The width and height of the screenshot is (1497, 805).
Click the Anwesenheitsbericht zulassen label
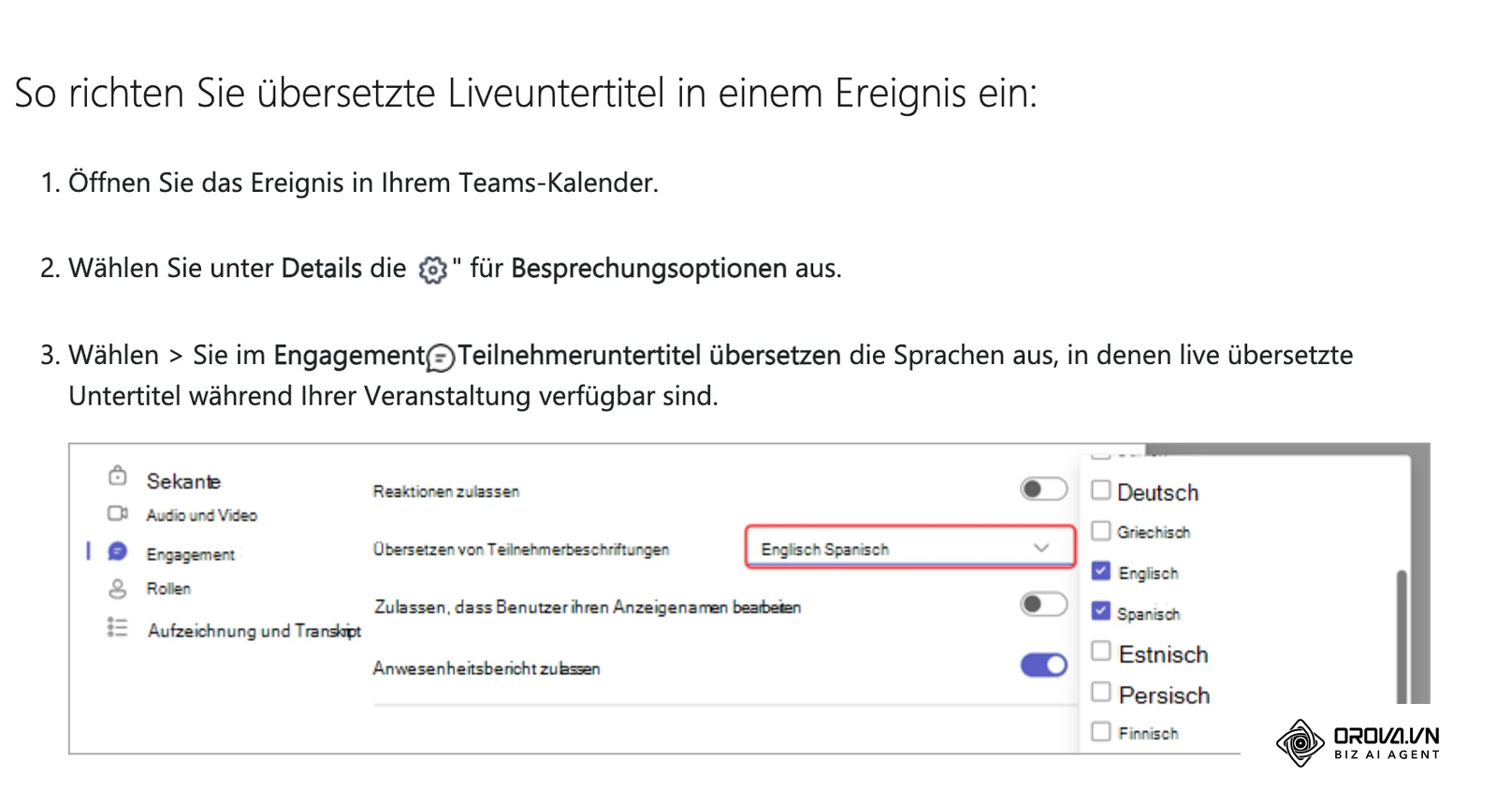click(x=487, y=668)
